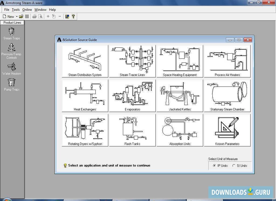Viewport: 276px width, 201px height.
Task: Select the IP Units radio button
Action: click(215, 166)
